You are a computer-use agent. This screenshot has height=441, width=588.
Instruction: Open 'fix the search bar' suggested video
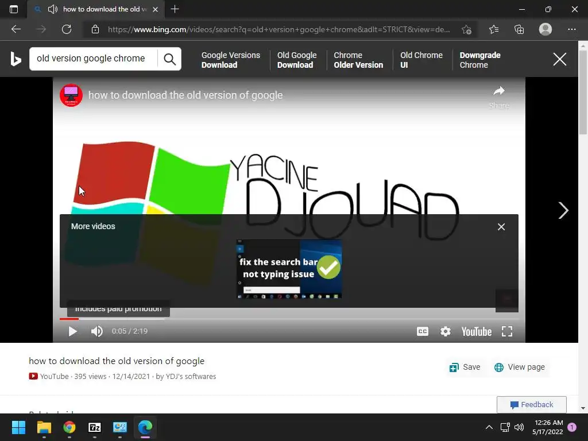tap(289, 269)
